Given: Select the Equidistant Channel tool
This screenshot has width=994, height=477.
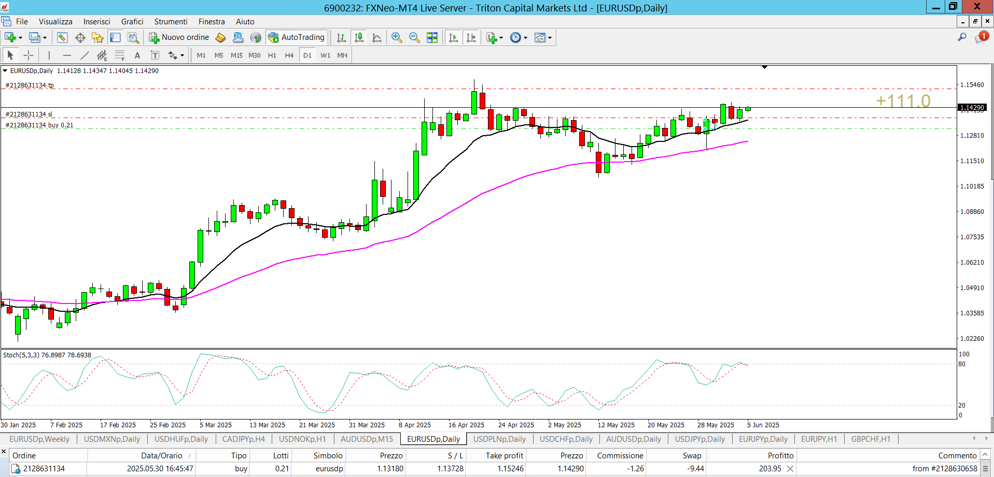Looking at the screenshot, I should (x=102, y=55).
